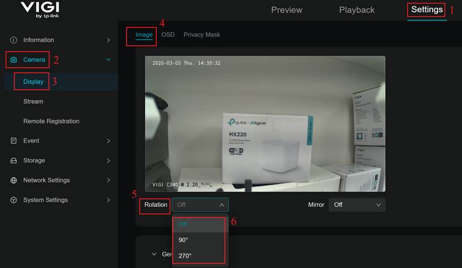Switch to the Preview tab
The width and height of the screenshot is (462, 268).
pos(287,9)
